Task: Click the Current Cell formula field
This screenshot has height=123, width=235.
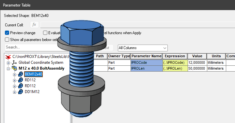Action: tap(138, 25)
